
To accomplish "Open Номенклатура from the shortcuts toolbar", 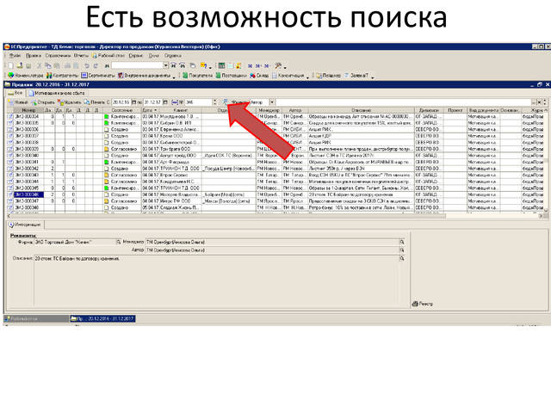I will [x=26, y=75].
